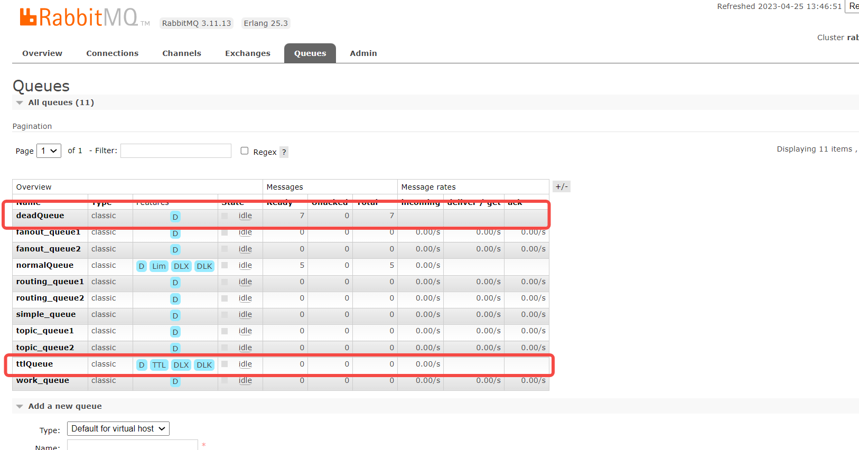Open the Page number dropdown
This screenshot has width=859, height=450.
(x=49, y=151)
